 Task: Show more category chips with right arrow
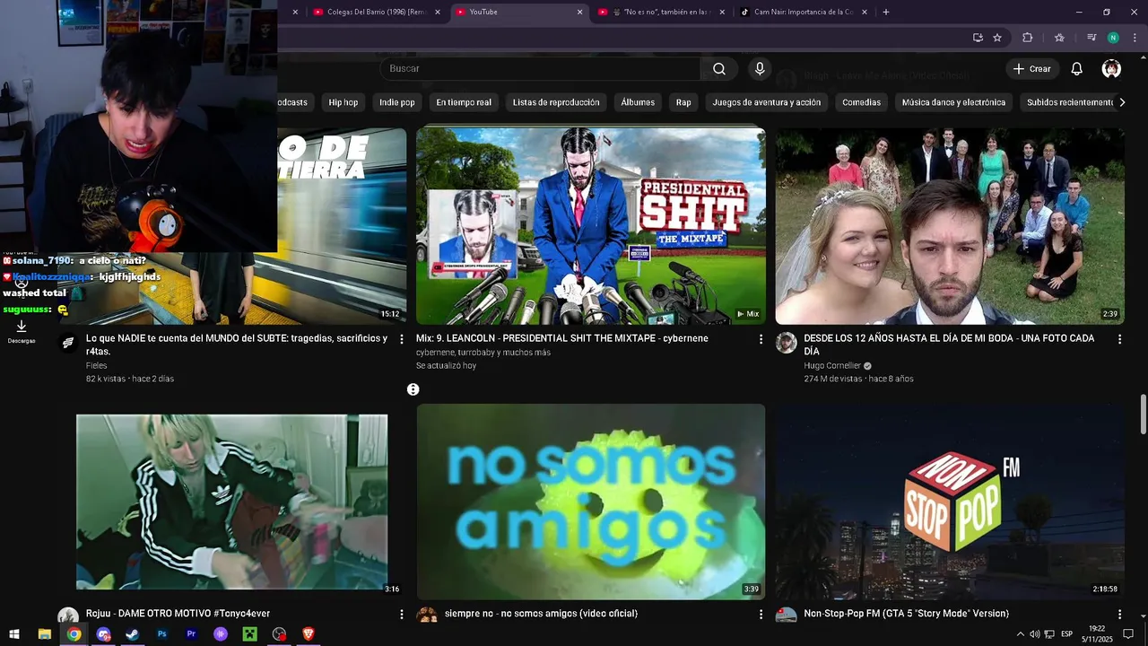[1122, 102]
